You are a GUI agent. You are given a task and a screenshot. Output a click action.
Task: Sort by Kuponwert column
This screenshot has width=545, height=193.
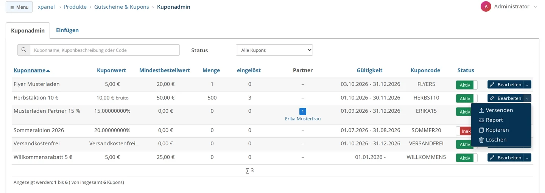click(x=111, y=70)
